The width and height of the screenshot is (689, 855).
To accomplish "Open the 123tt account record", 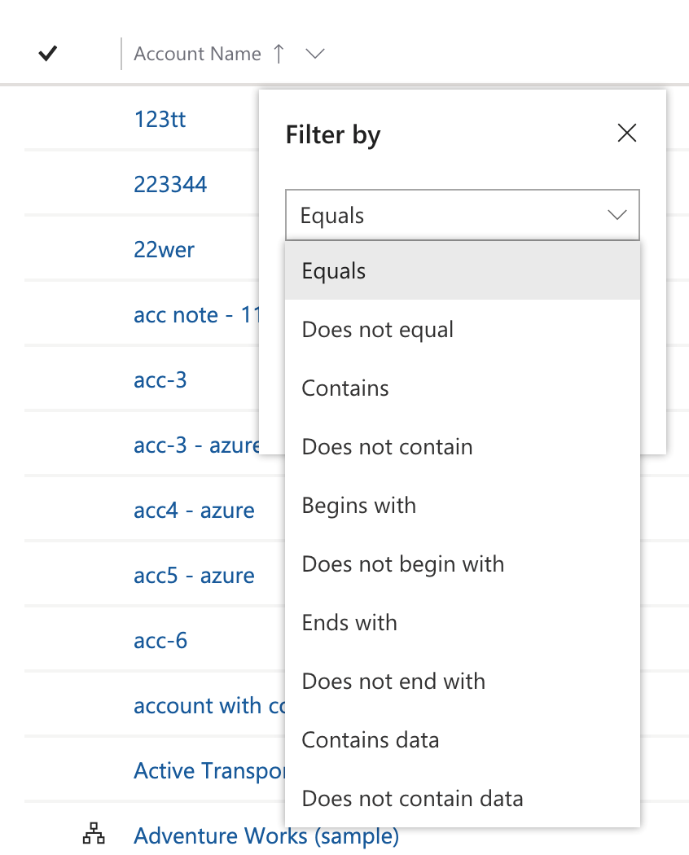I will pyautogui.click(x=160, y=119).
